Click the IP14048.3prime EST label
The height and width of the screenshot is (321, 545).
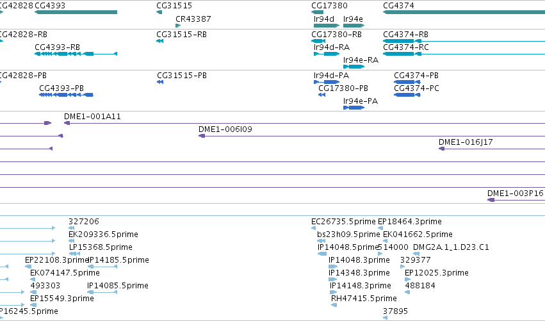point(359,260)
